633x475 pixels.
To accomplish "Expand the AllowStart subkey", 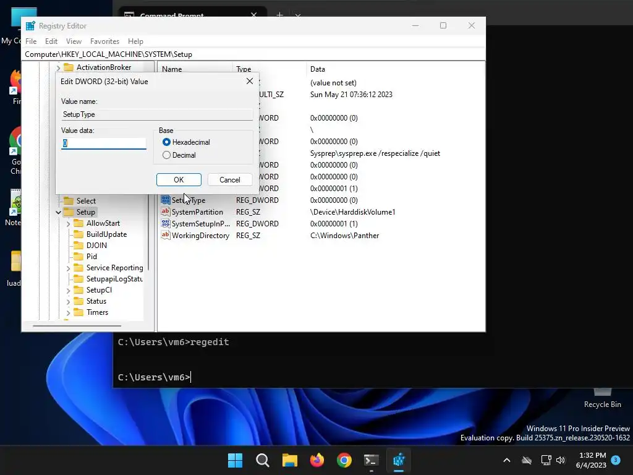I will [68, 223].
